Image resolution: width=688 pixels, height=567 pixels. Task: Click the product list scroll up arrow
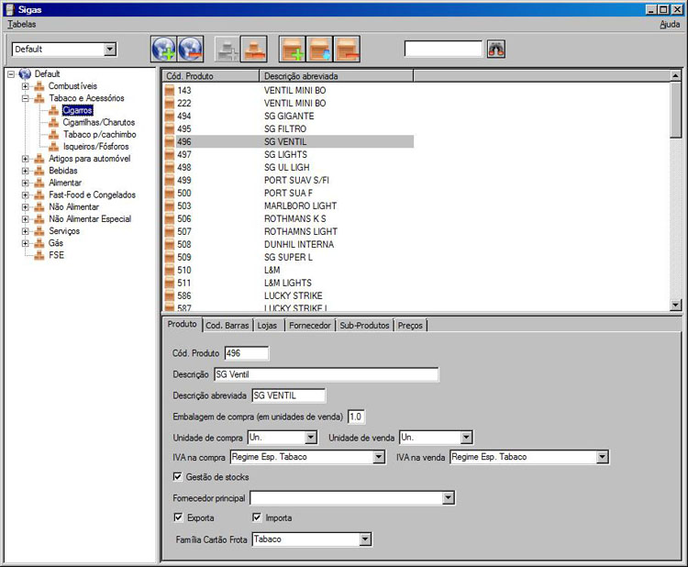[675, 75]
